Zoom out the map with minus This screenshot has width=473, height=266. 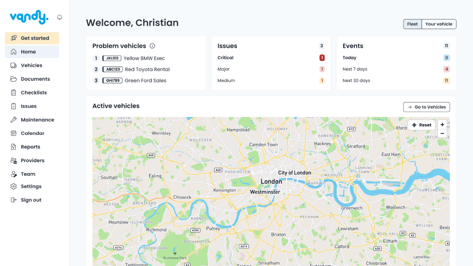pos(442,134)
